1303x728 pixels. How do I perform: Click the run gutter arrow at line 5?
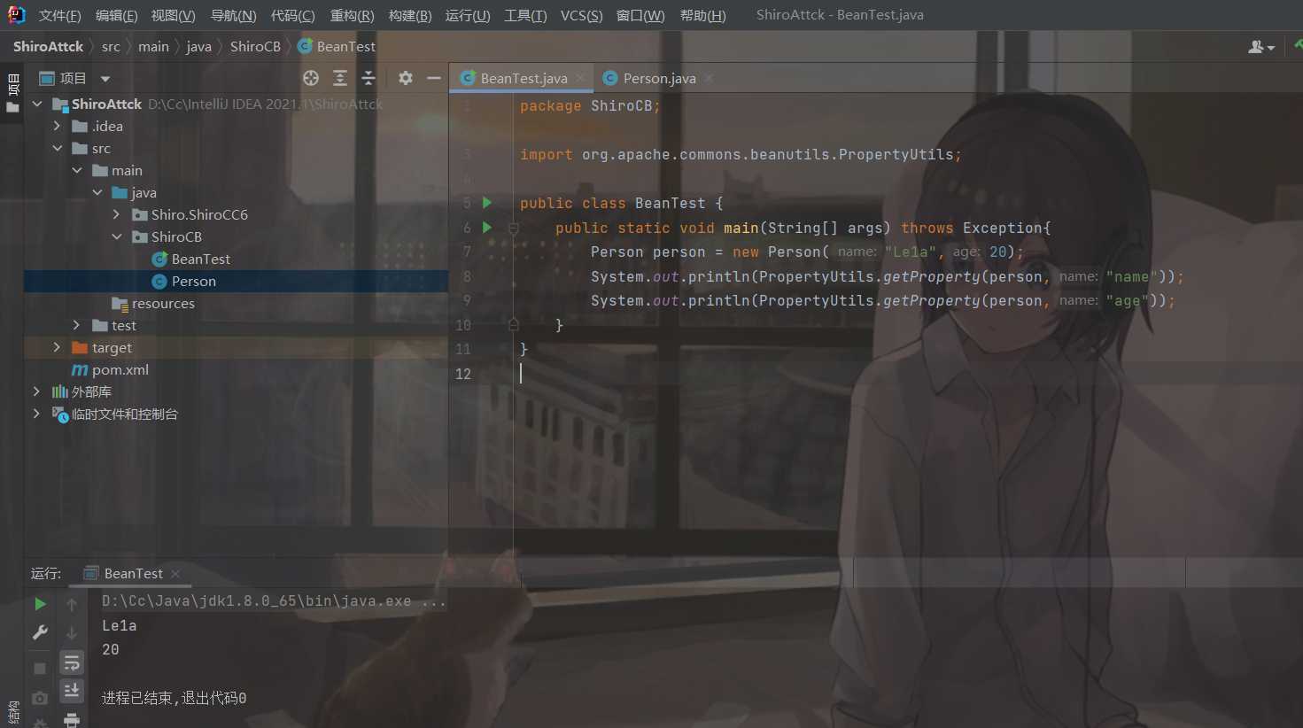(485, 202)
